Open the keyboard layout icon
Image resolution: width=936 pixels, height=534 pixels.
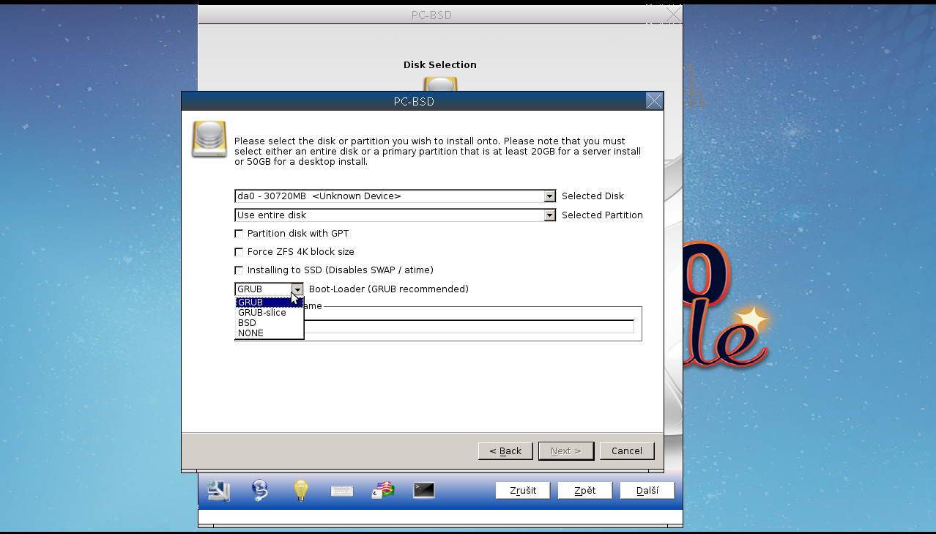(341, 490)
